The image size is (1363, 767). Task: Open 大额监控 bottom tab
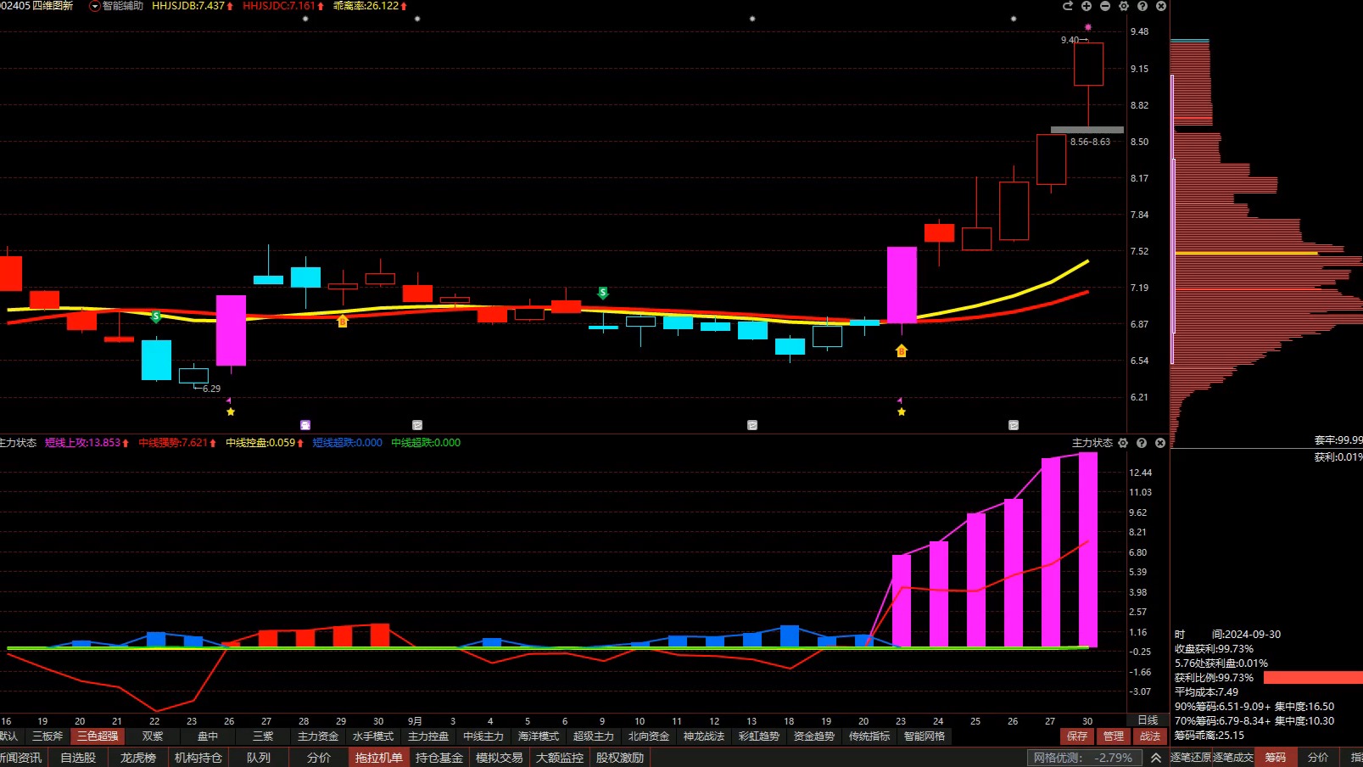(560, 758)
